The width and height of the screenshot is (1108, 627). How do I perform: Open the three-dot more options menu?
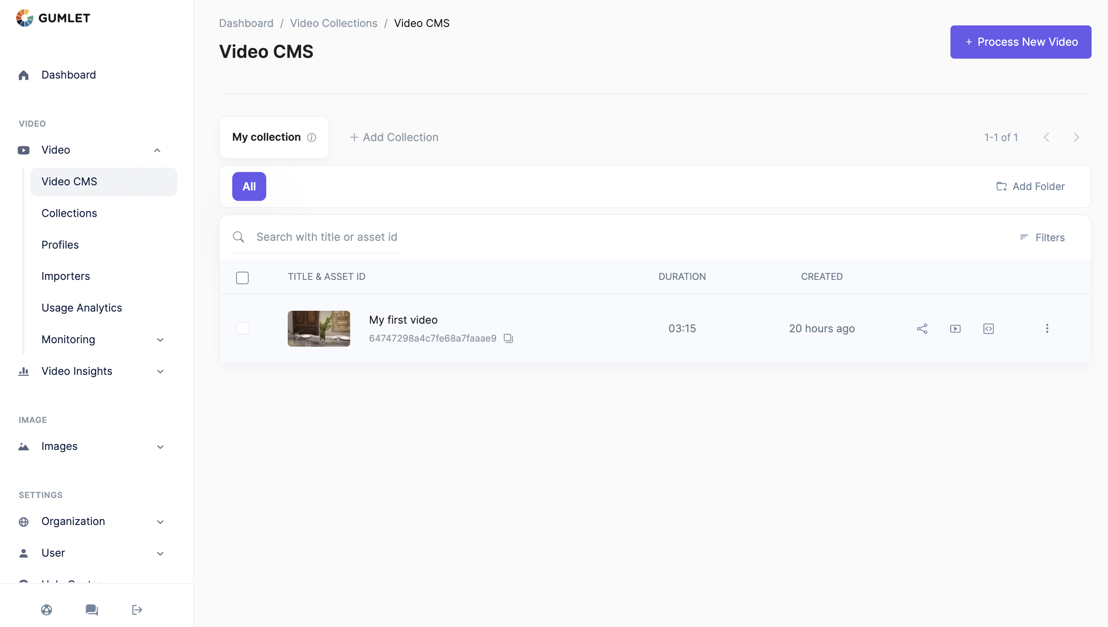pyautogui.click(x=1047, y=329)
